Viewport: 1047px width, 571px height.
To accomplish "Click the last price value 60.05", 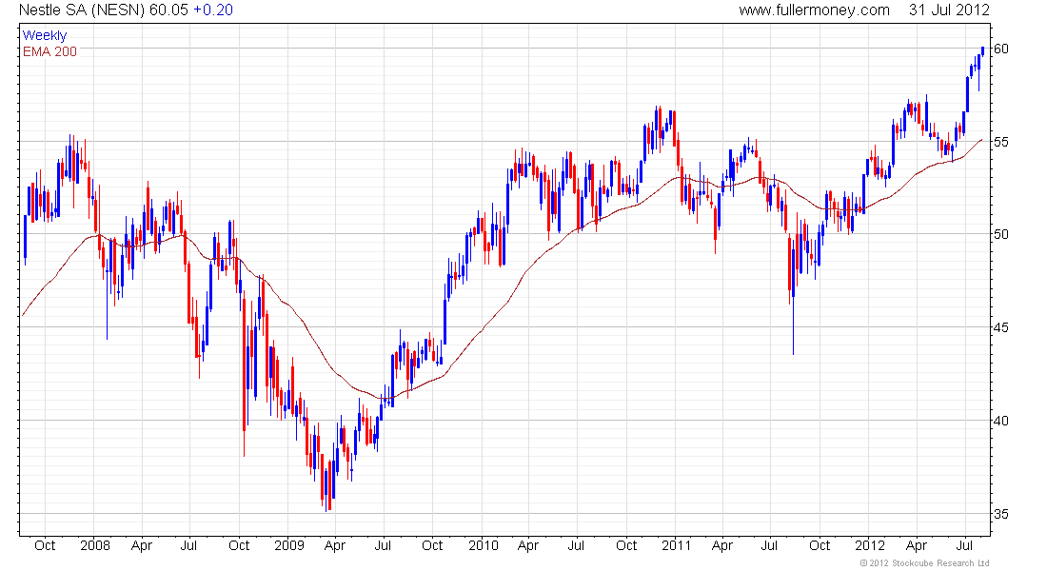I will [168, 10].
